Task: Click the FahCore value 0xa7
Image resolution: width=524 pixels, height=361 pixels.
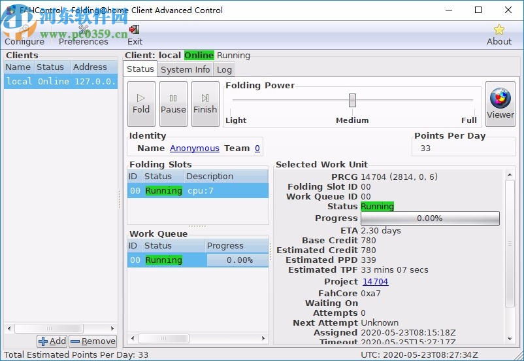Action: tap(370, 294)
